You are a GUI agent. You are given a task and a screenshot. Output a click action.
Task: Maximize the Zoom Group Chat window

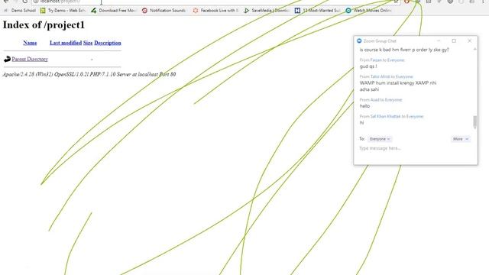coord(454,40)
